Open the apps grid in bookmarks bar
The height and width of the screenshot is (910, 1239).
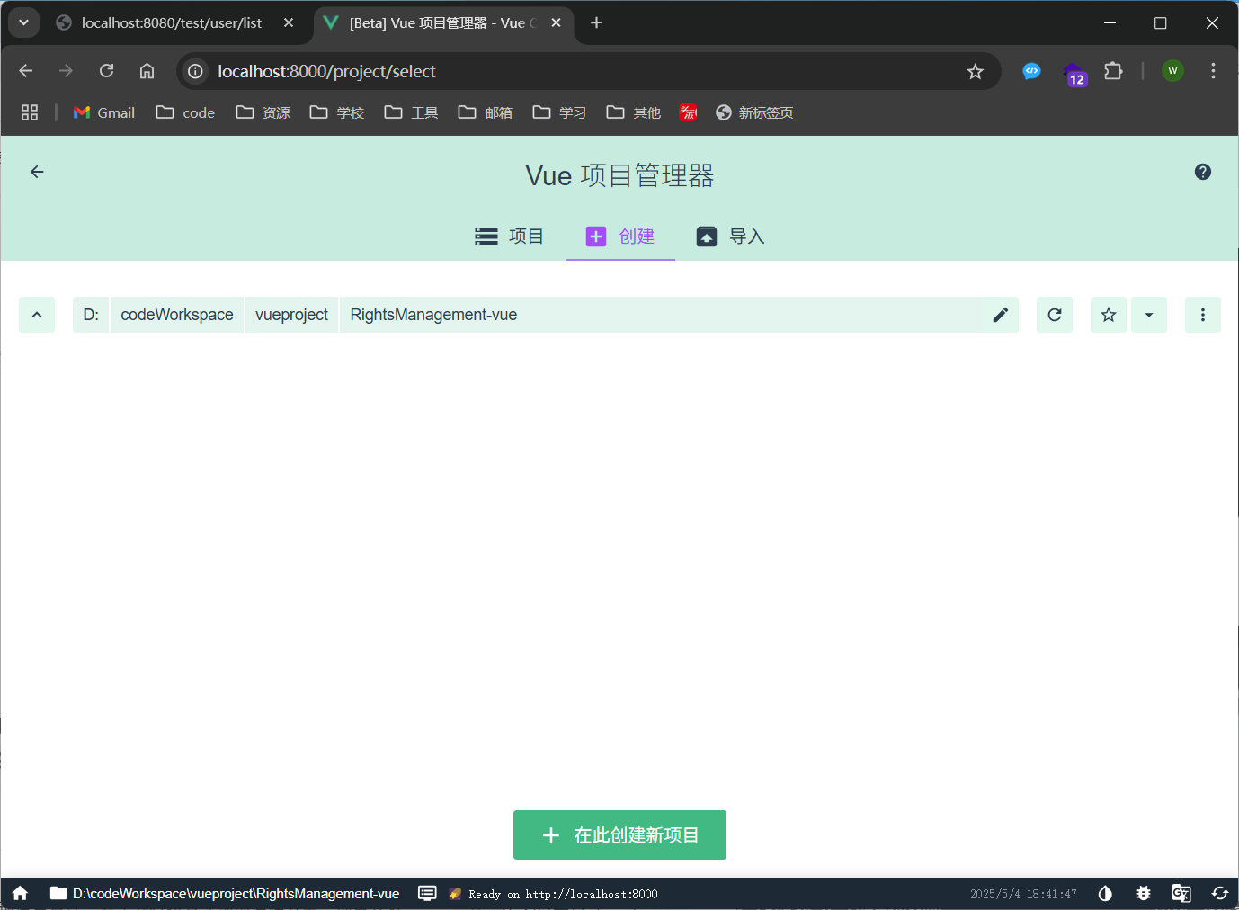(30, 112)
